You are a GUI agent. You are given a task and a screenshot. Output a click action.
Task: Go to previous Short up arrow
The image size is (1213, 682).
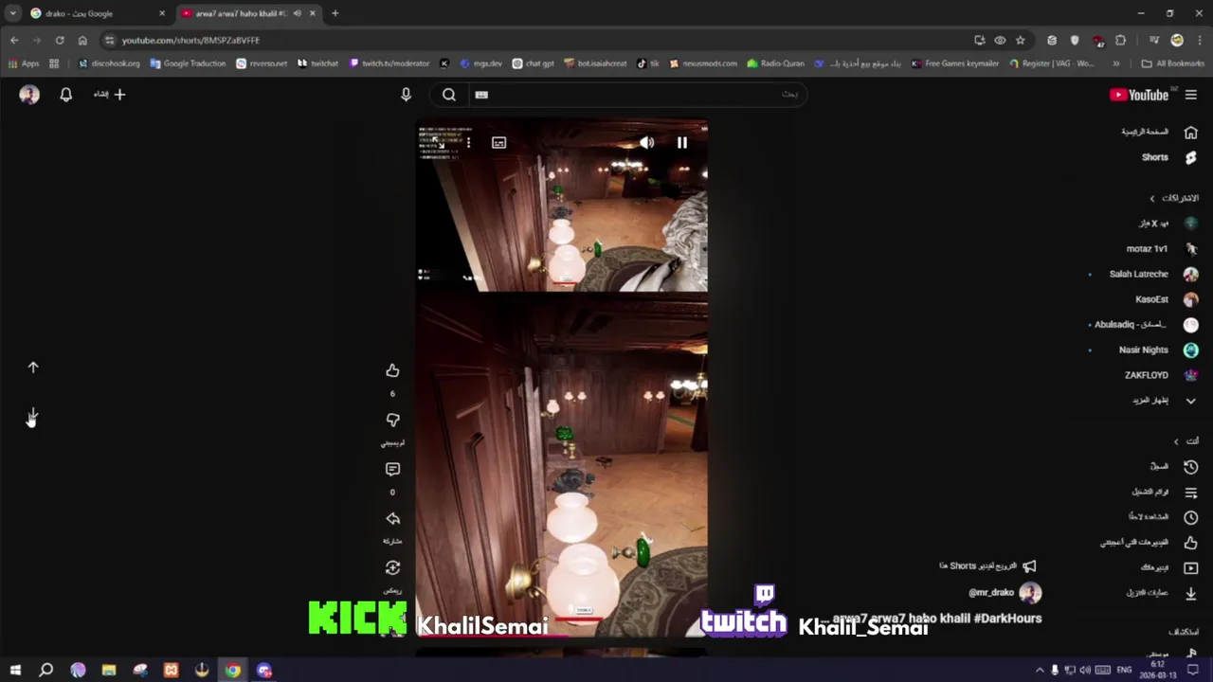tap(33, 368)
